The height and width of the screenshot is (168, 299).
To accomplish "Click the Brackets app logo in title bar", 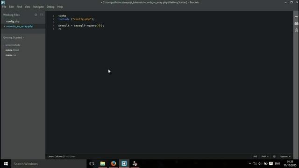I will pyautogui.click(x=3, y=2).
